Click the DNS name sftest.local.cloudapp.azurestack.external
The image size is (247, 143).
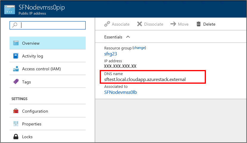pos(145,79)
